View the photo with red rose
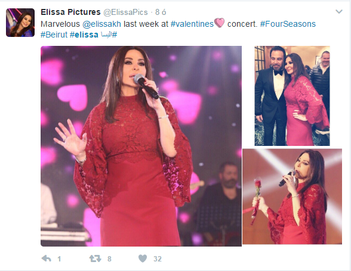The width and height of the screenshot is (351, 271). point(292,197)
